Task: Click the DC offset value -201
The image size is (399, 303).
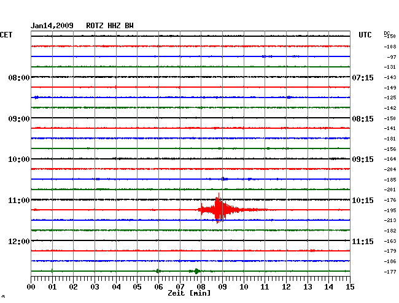Action: [390, 190]
